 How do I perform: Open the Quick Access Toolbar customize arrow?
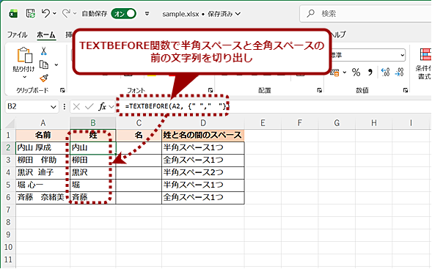tap(147, 13)
